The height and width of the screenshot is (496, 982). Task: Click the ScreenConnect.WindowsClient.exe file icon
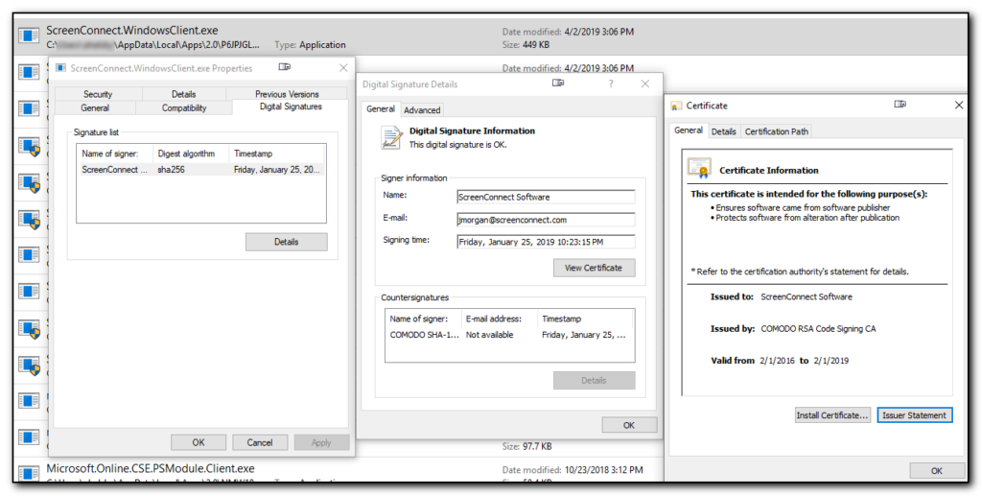(28, 35)
